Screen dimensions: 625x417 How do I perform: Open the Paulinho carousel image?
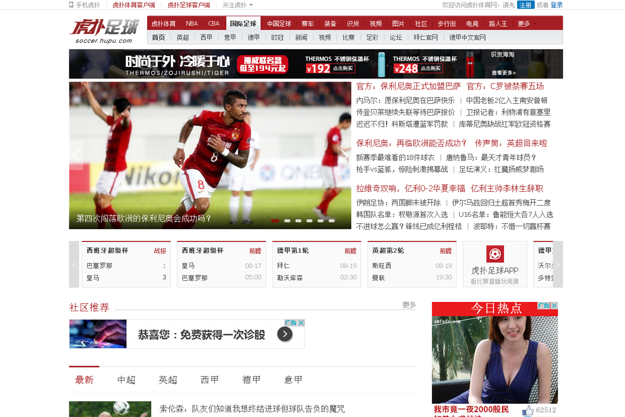click(x=210, y=155)
